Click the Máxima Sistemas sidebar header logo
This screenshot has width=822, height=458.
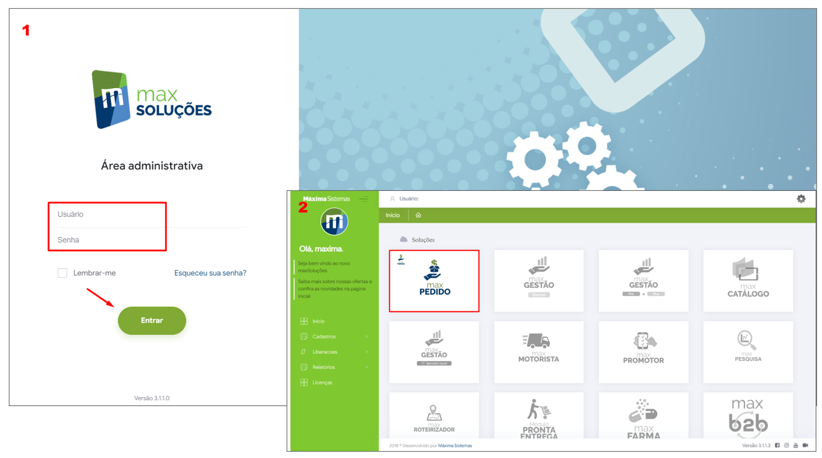326,199
